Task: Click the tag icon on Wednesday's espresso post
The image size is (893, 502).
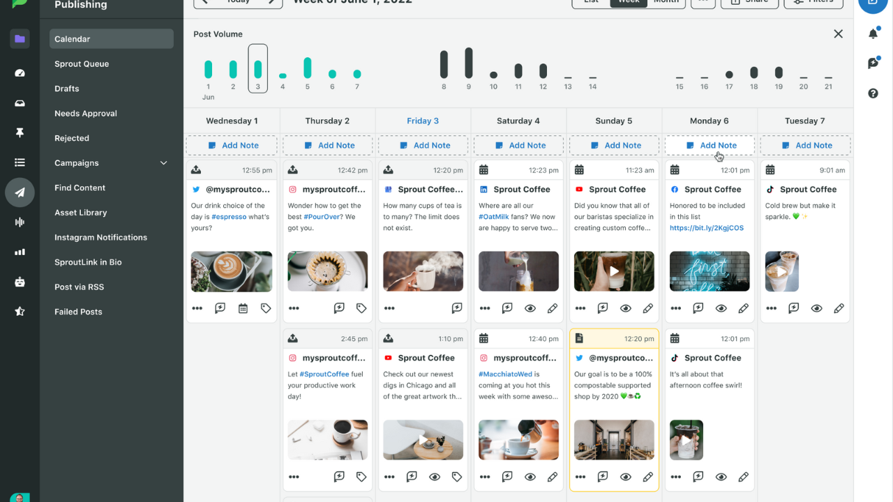Action: pyautogui.click(x=266, y=308)
